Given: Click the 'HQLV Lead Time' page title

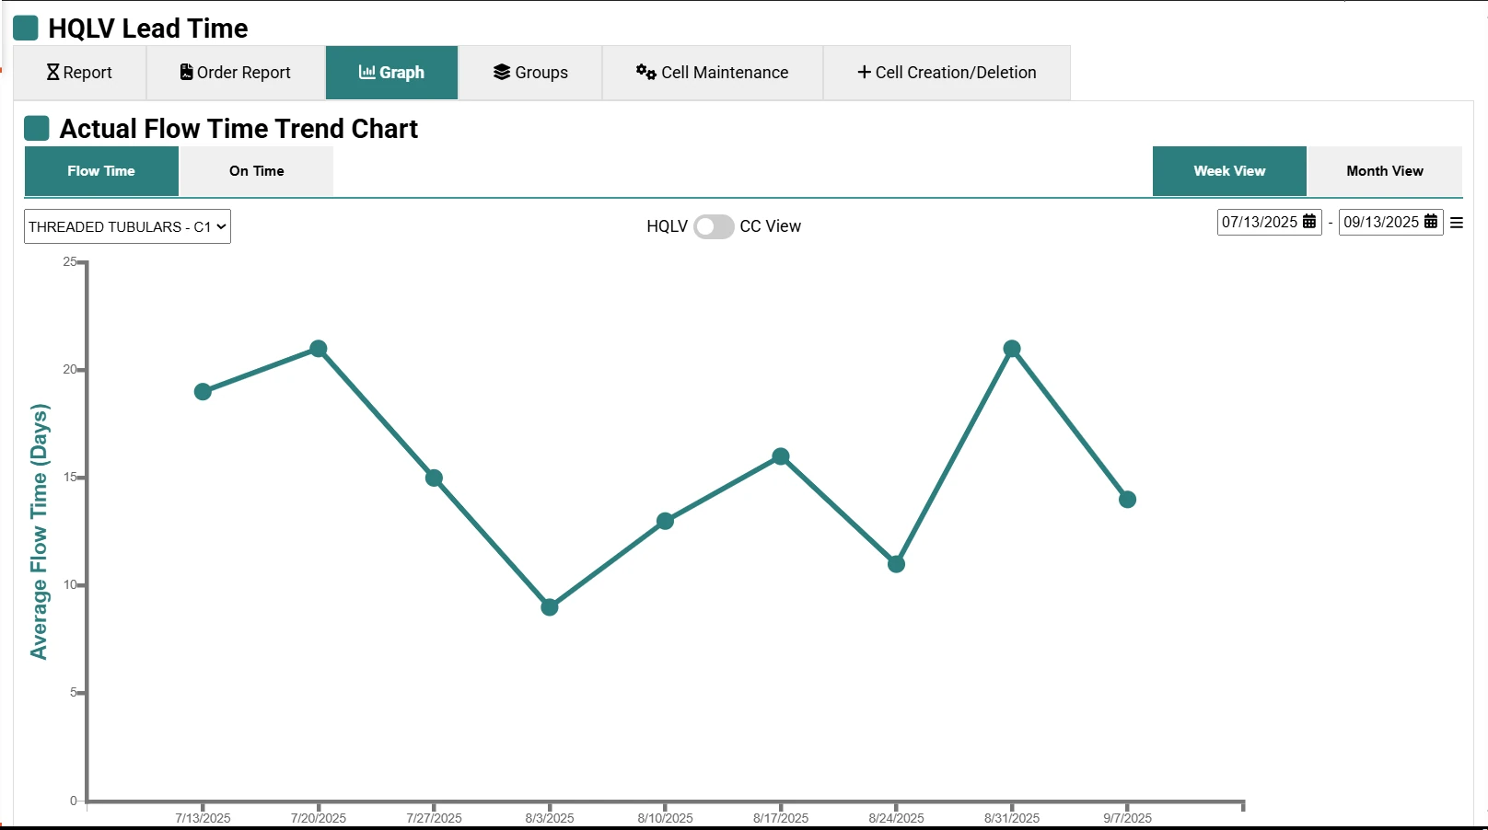Looking at the screenshot, I should point(148,29).
